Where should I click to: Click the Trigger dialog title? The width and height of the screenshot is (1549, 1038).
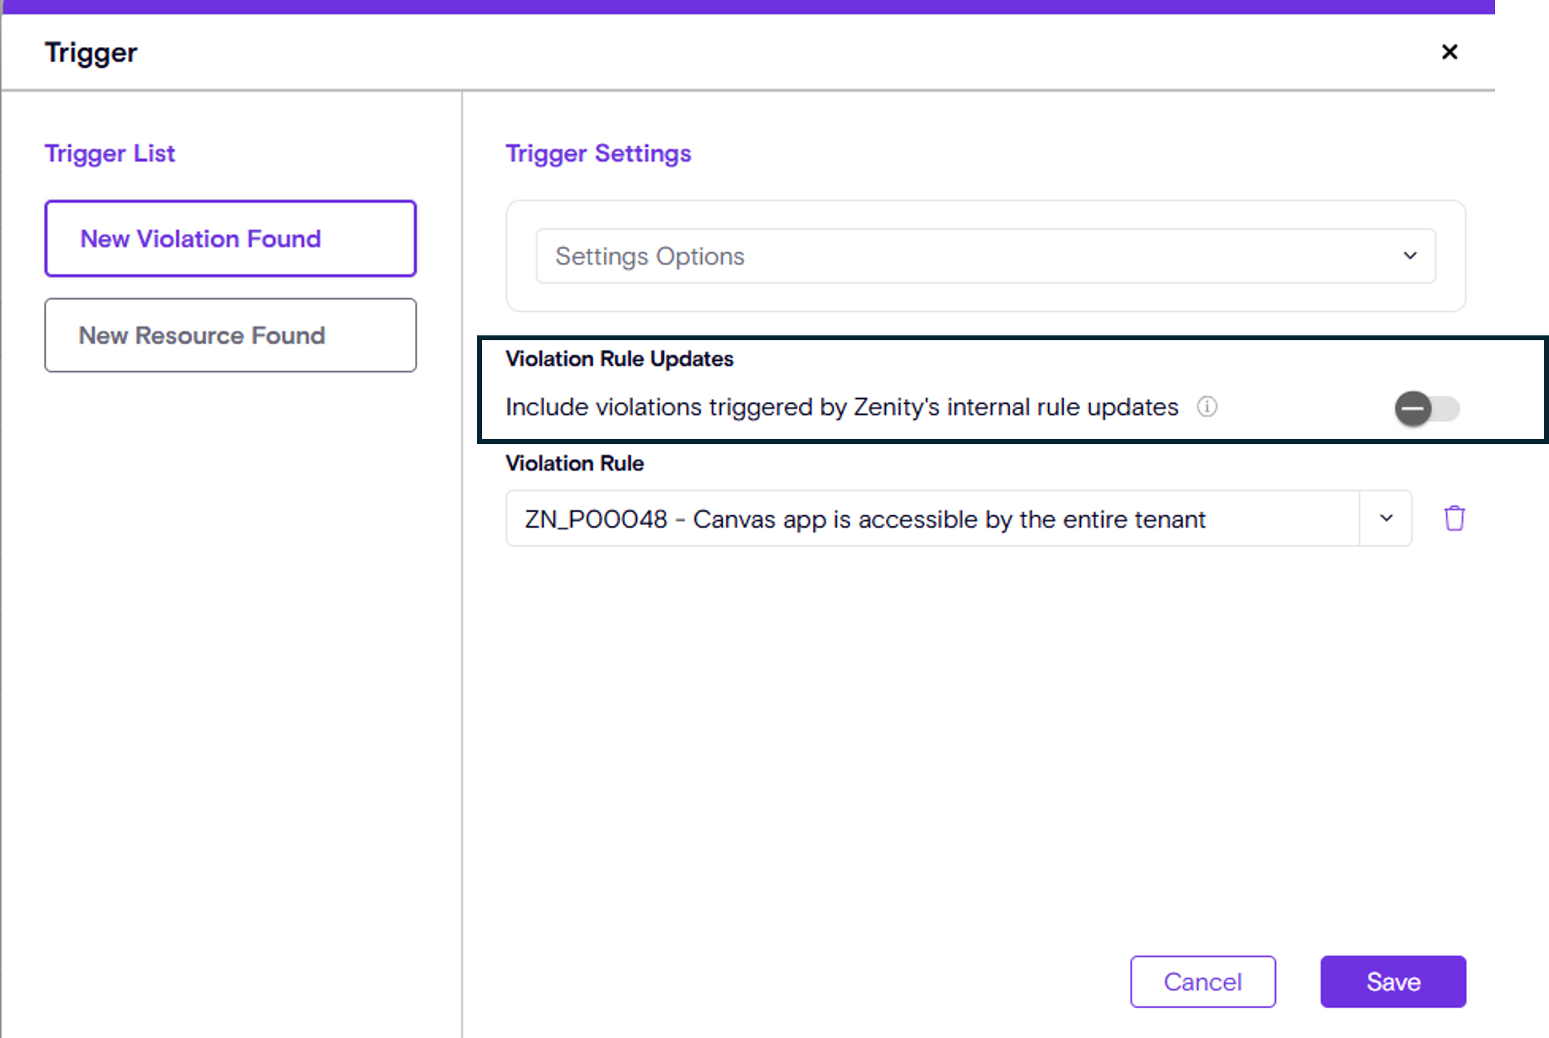(x=91, y=53)
